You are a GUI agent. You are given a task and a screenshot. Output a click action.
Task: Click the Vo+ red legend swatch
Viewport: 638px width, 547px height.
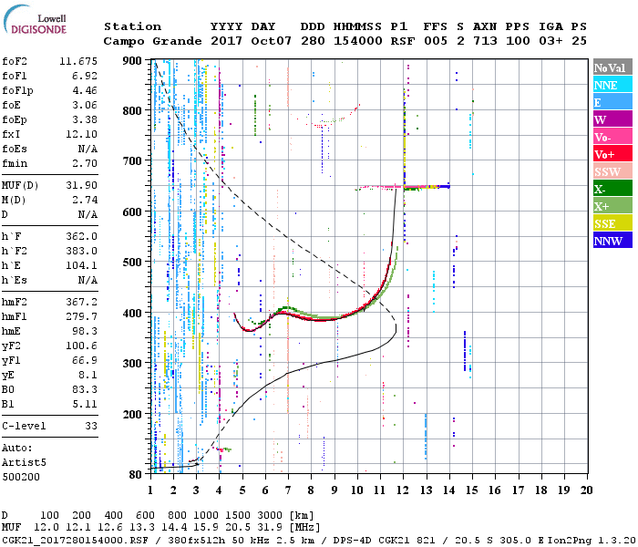(x=612, y=154)
